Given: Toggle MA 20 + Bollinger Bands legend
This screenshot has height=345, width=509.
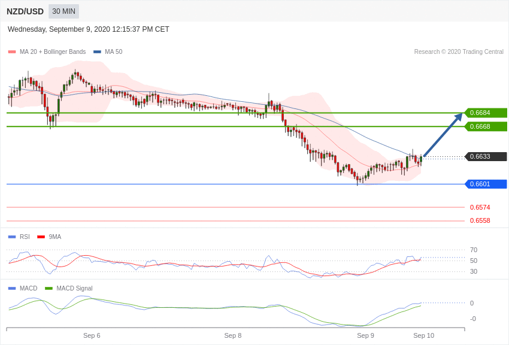Looking at the screenshot, I should [x=47, y=52].
